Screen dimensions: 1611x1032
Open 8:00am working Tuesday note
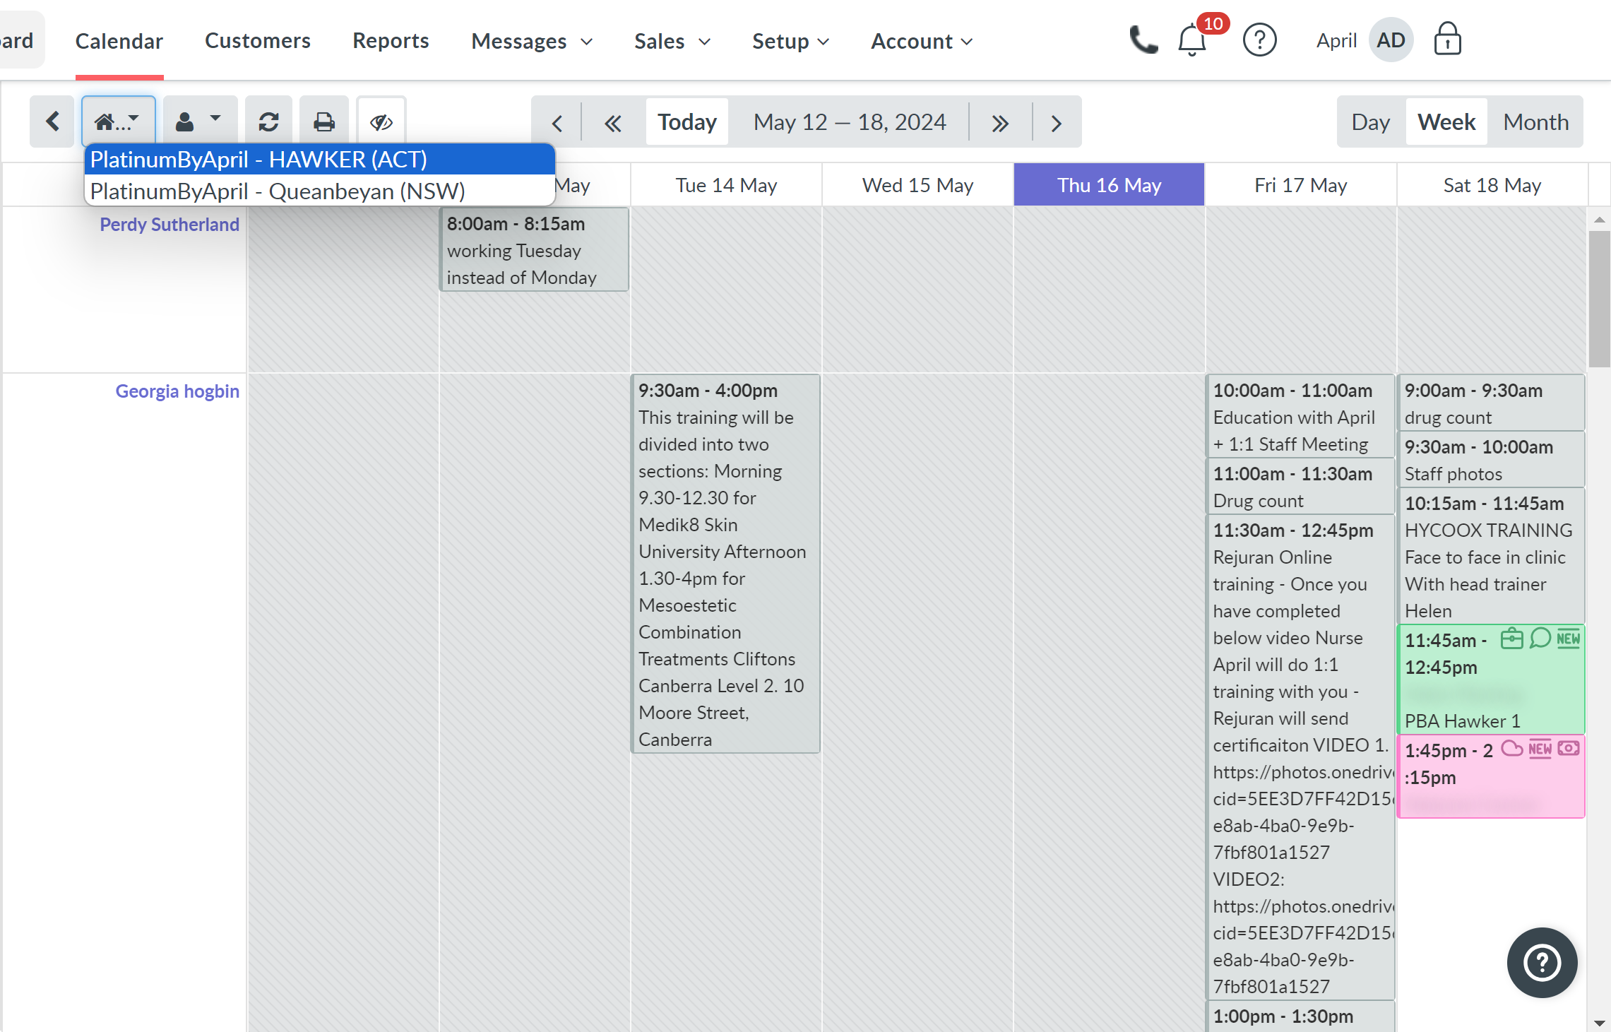coord(534,250)
